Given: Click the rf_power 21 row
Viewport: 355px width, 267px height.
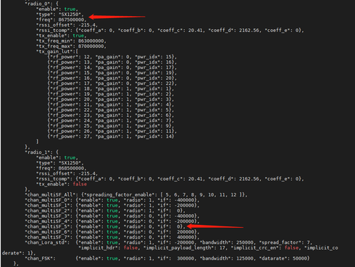Looking at the screenshot, I should [x=111, y=104].
